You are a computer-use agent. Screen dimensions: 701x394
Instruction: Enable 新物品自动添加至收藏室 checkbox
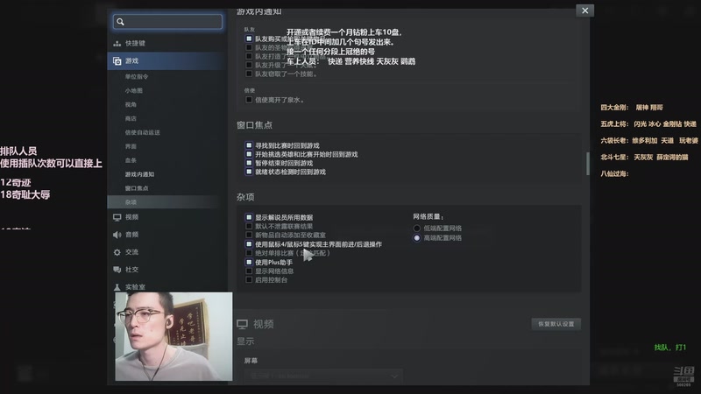pos(249,235)
